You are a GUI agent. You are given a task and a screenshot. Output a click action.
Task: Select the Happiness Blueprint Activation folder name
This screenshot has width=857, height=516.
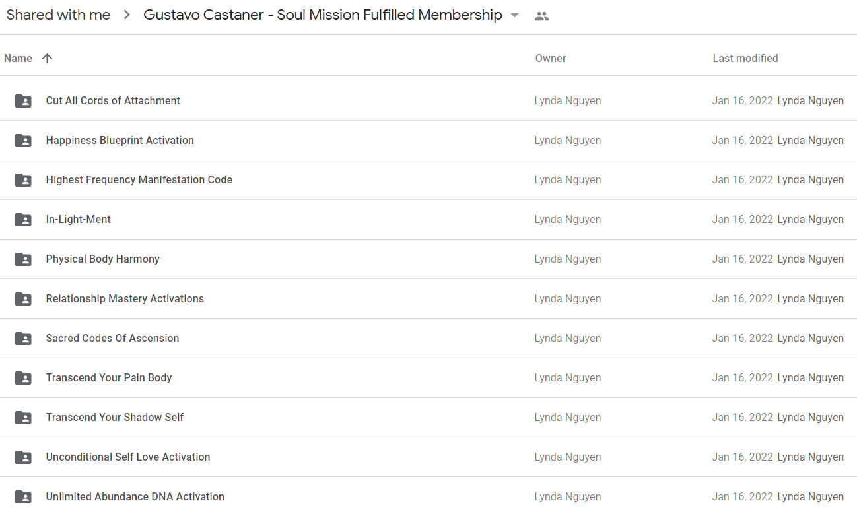click(120, 140)
